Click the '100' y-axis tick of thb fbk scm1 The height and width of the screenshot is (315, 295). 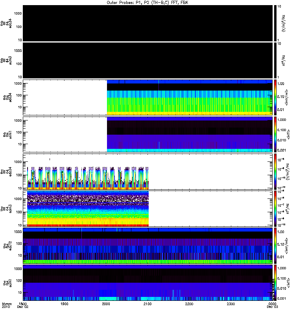19,132
